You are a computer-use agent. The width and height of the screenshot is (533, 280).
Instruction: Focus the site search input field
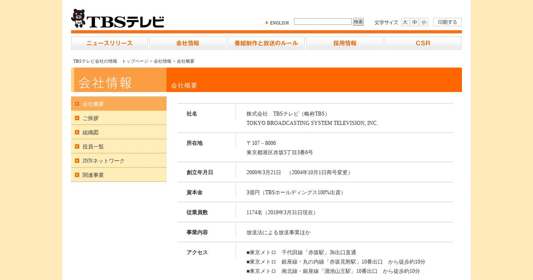pos(323,21)
